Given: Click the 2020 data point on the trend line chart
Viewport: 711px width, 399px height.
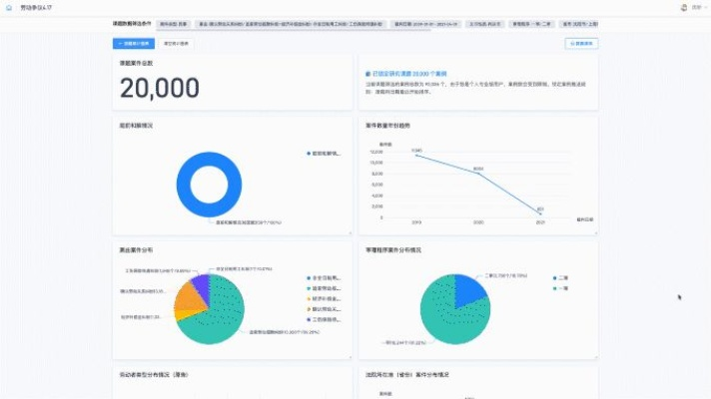Looking at the screenshot, I should [478, 172].
